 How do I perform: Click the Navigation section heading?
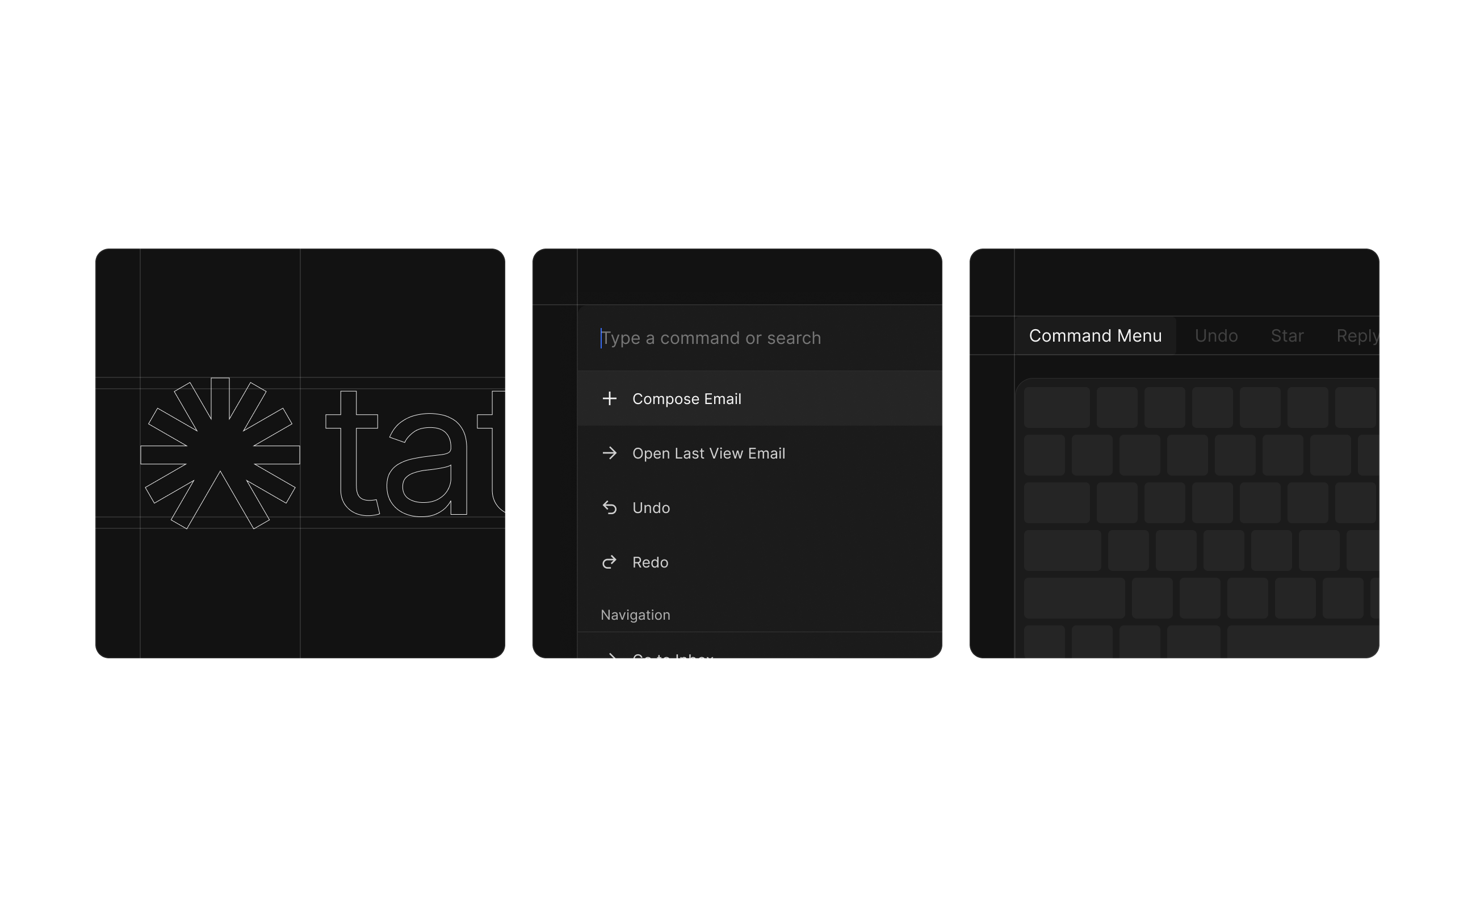point(635,615)
